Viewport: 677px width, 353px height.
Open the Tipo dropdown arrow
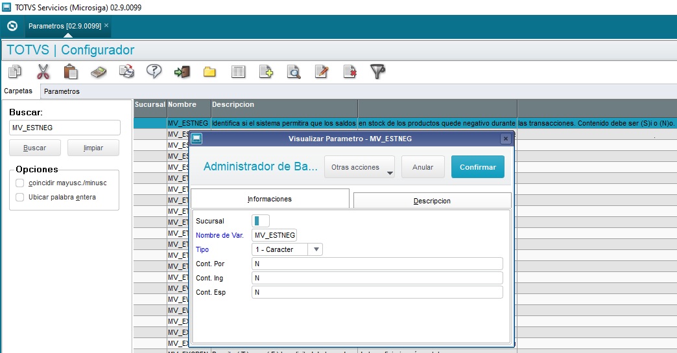pyautogui.click(x=316, y=249)
